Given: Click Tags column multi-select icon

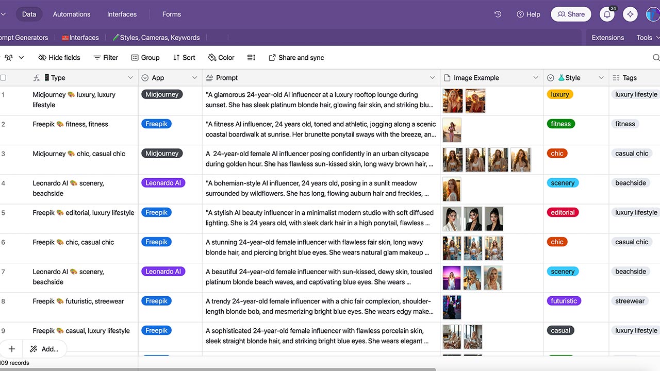Looking at the screenshot, I should click(x=616, y=78).
